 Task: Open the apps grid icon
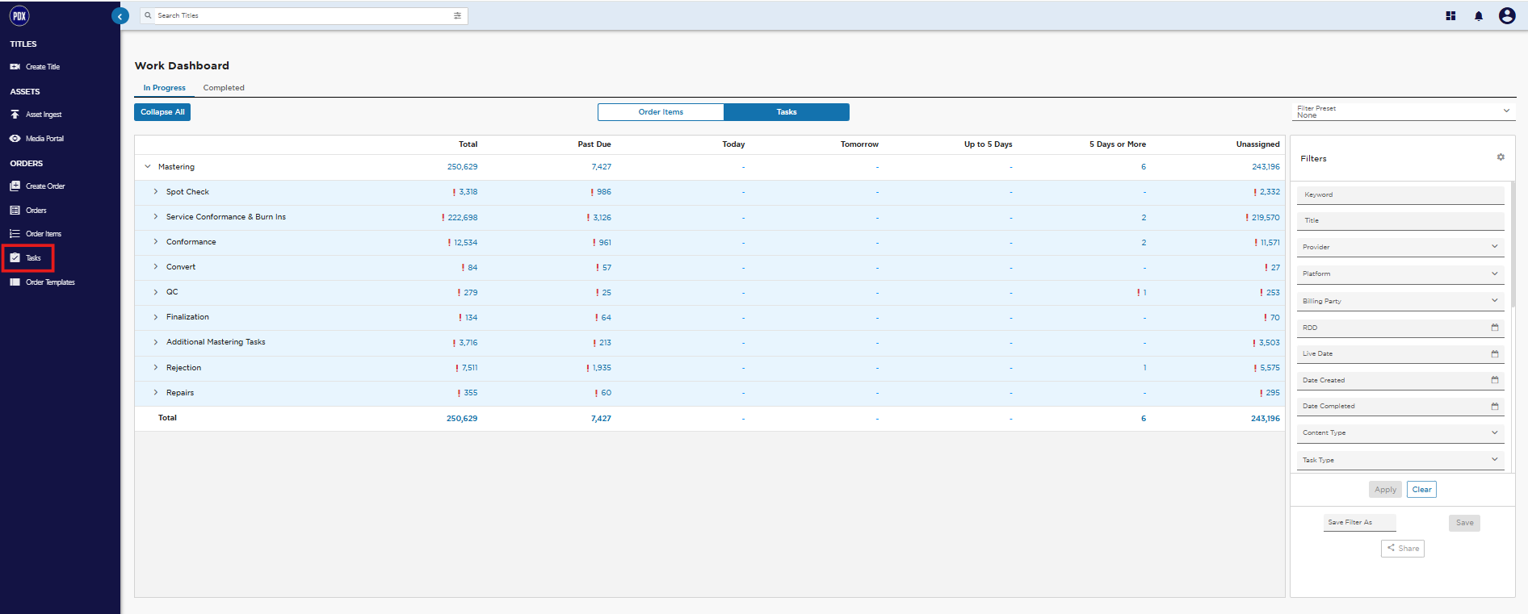click(x=1450, y=15)
